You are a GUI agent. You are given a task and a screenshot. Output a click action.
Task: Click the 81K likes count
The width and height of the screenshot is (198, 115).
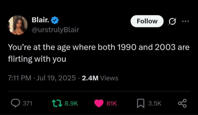(112, 103)
